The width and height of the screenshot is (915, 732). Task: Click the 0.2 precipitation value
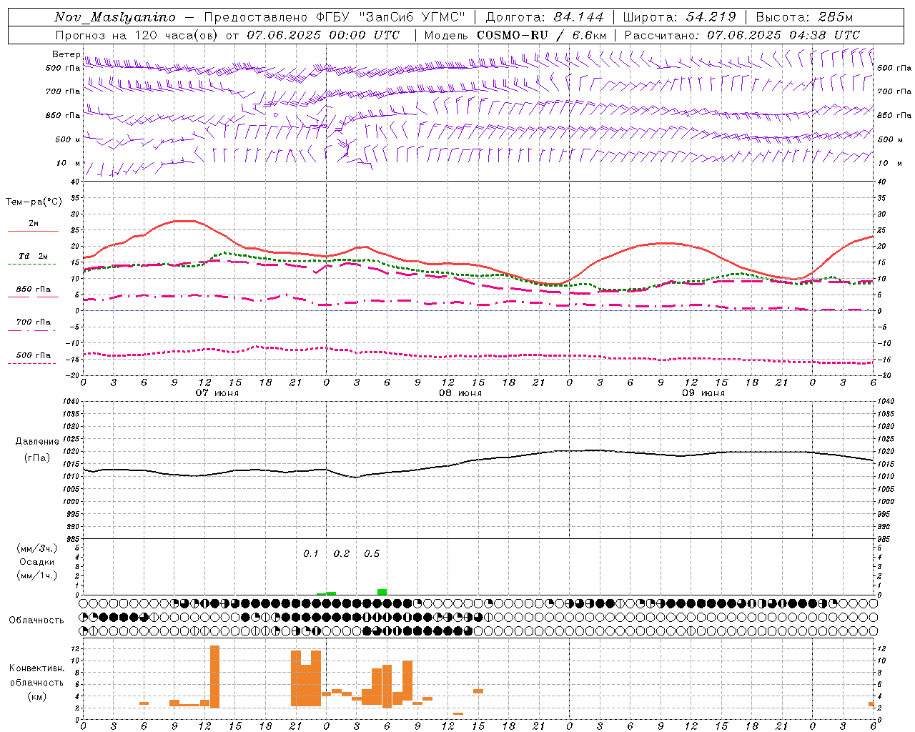coord(342,554)
